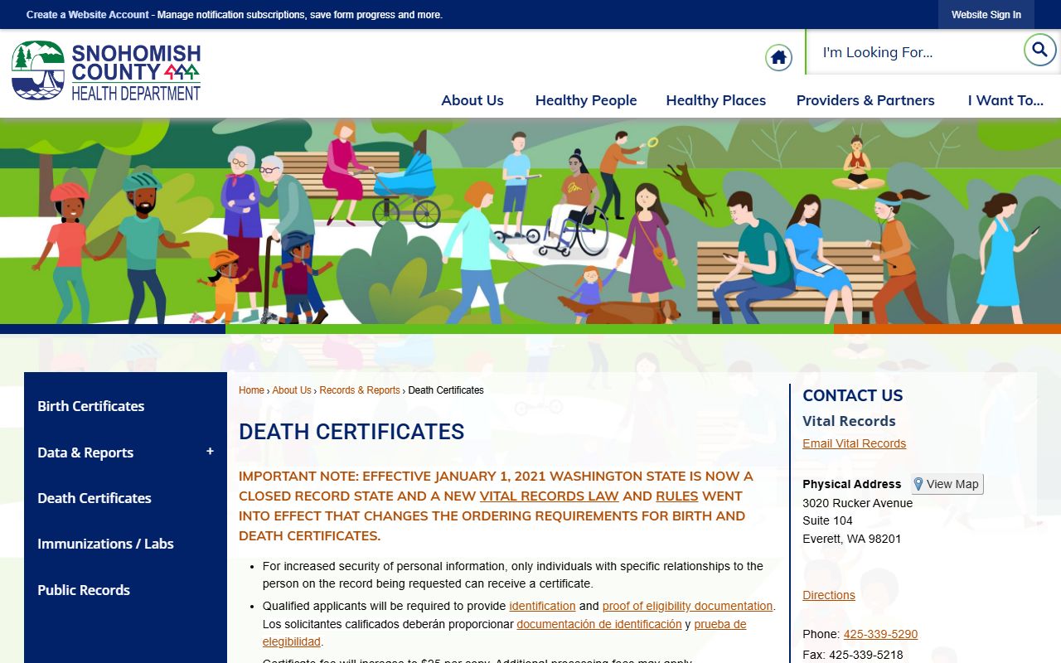Focus the I'm Looking For search field
The image size is (1061, 663).
click(x=914, y=52)
